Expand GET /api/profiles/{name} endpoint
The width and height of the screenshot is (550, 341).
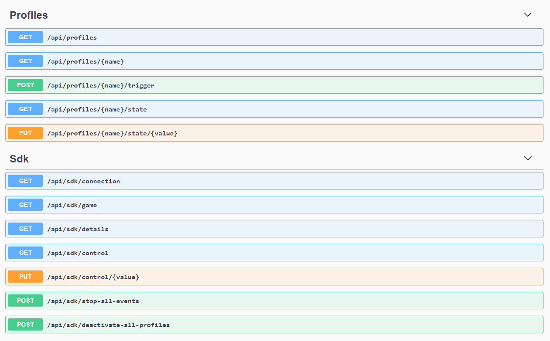click(274, 61)
